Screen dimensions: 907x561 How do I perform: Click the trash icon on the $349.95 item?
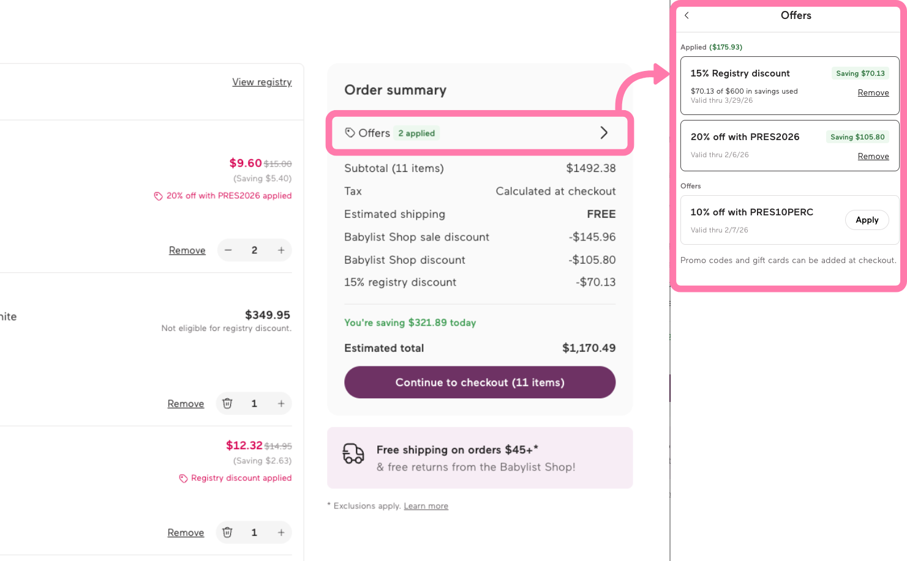click(x=227, y=404)
